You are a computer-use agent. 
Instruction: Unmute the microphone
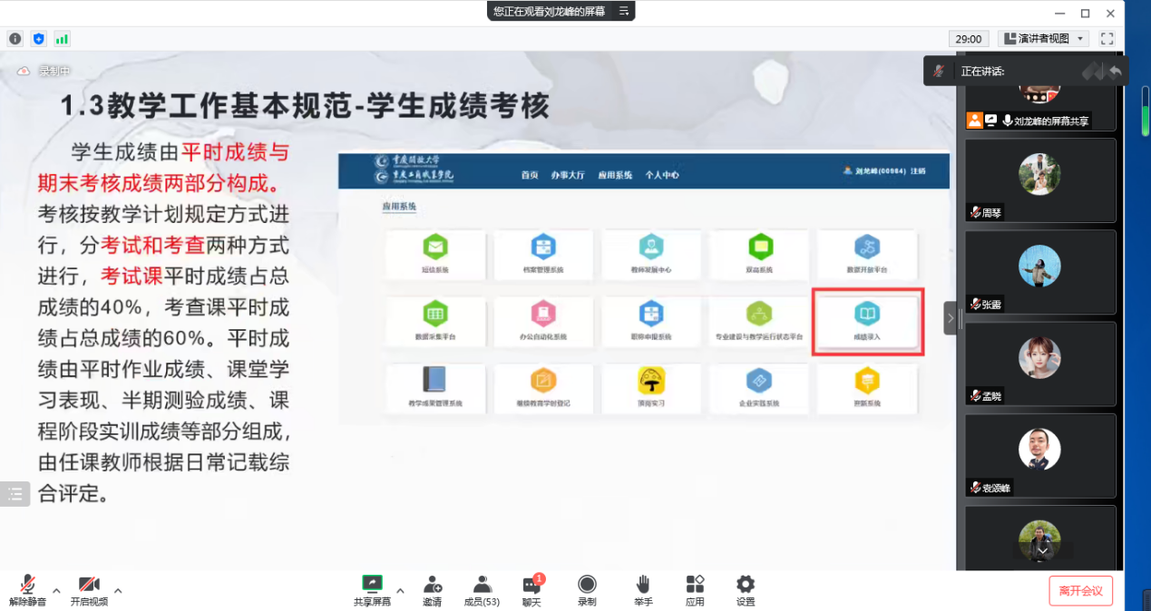pos(28,589)
